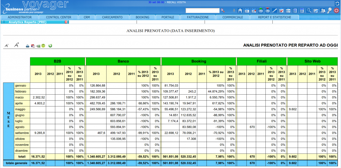Select the marzo row label
The image size is (341, 168).
tap(22, 97)
